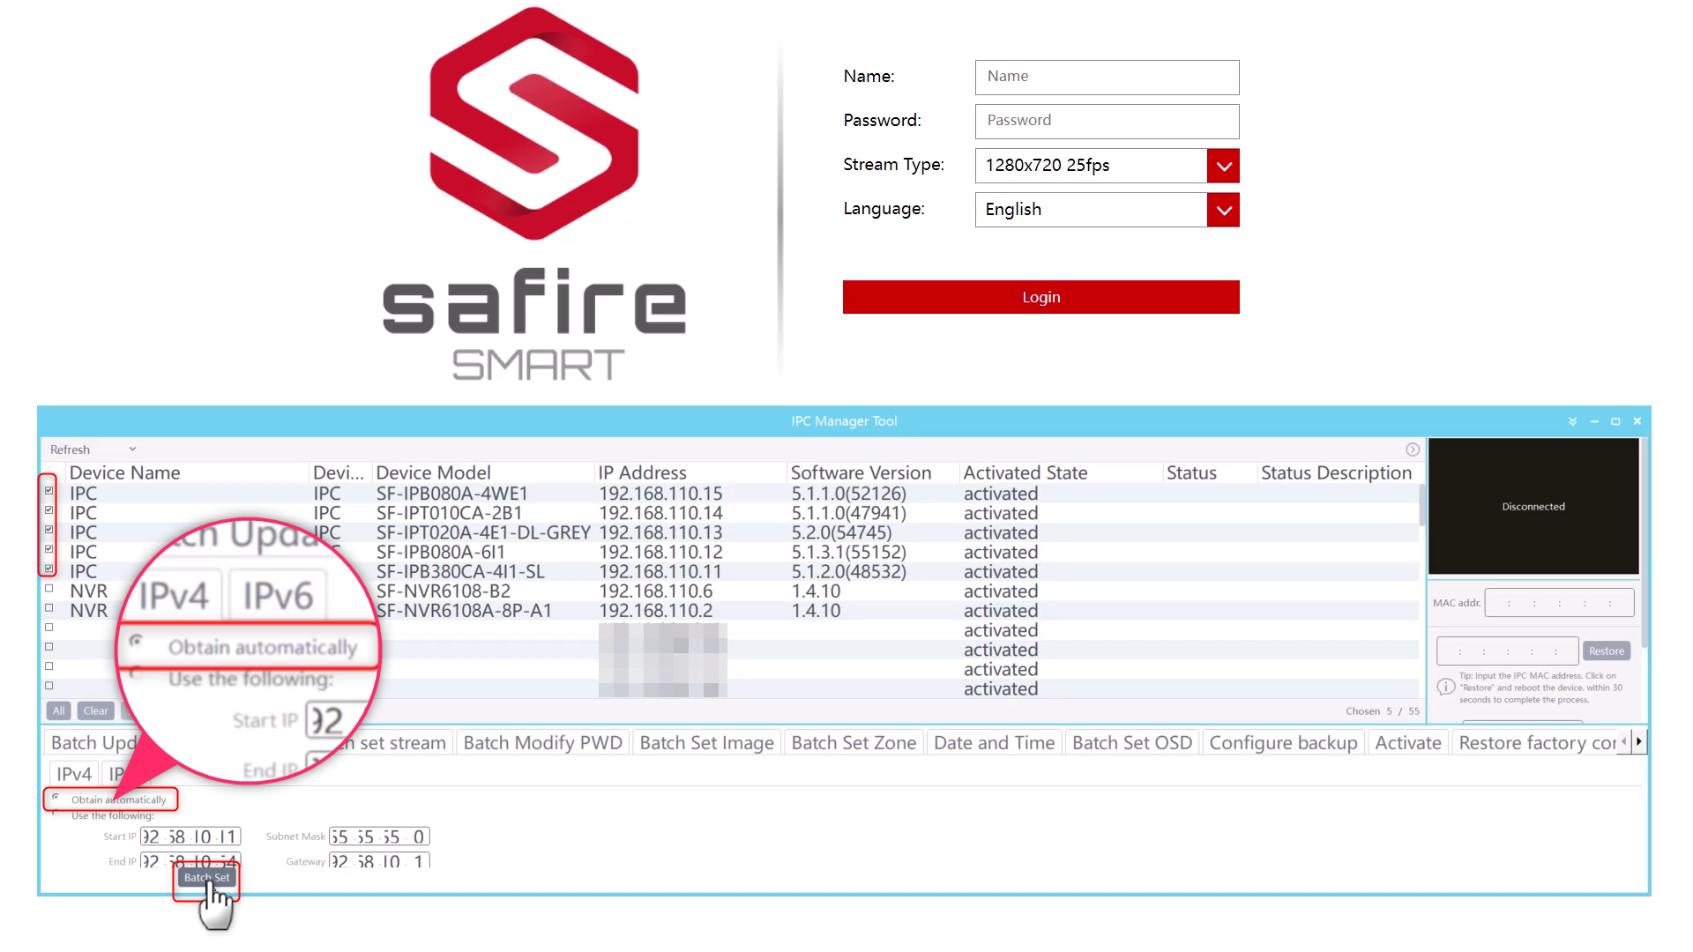Open the Date and Time tab
This screenshot has height=952, width=1693.
point(994,742)
